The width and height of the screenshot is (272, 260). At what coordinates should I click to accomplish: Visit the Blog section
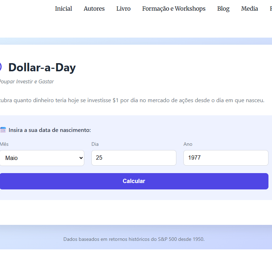click(x=223, y=9)
